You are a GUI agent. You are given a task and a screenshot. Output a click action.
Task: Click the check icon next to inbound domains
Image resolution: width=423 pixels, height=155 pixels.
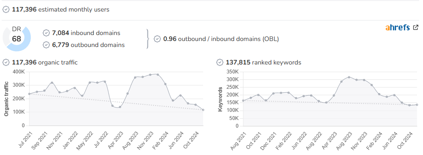pyautogui.click(x=46, y=33)
